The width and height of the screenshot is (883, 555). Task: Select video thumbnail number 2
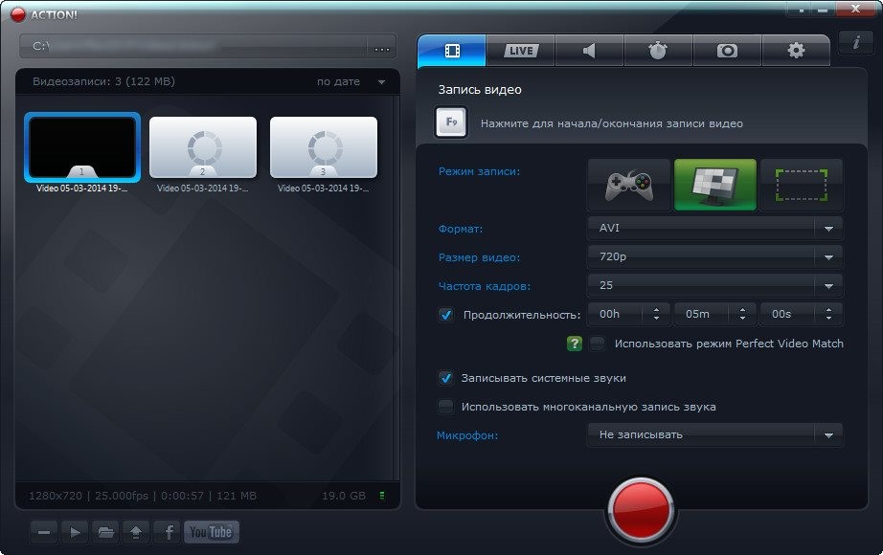coord(203,147)
